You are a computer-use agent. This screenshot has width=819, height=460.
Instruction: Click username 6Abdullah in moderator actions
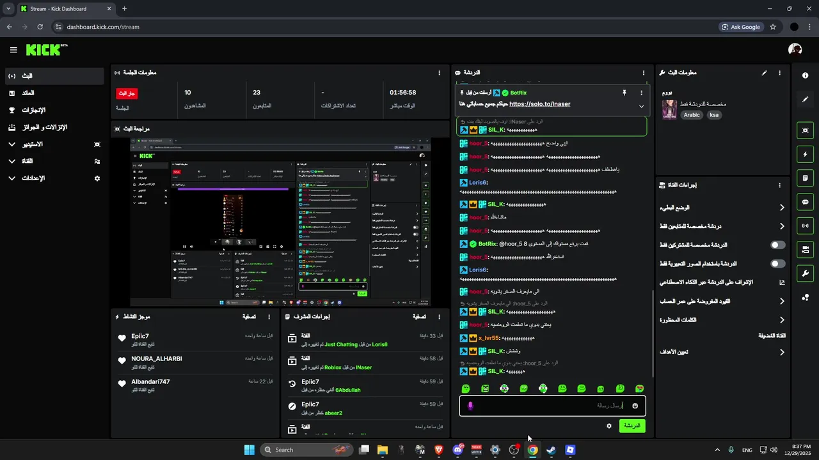coord(348,390)
